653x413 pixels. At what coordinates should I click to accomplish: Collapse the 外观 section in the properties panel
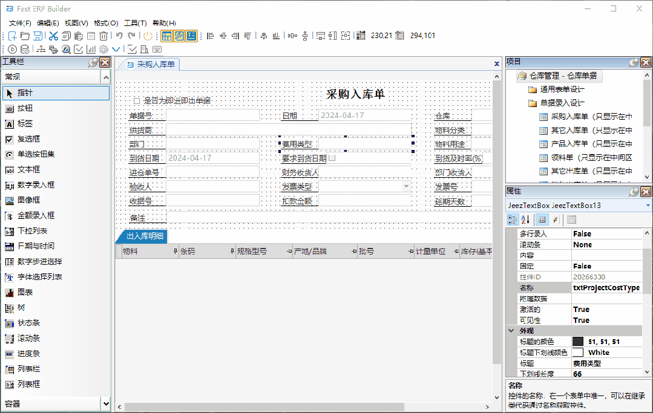[511, 330]
